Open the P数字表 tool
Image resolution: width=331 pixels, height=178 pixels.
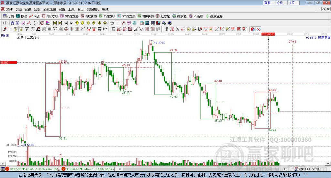89,16
